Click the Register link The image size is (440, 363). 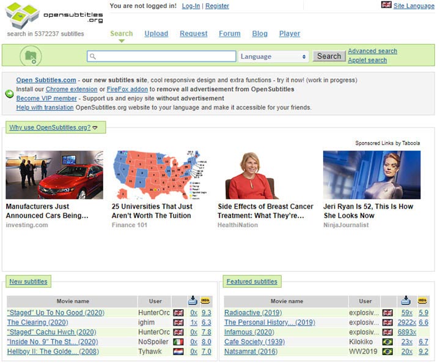(x=217, y=6)
